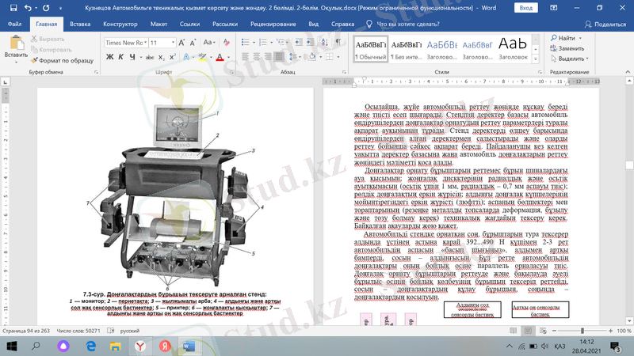Toggle italic (К) formatting
This screenshot has width=634, height=356.
(x=121, y=57)
